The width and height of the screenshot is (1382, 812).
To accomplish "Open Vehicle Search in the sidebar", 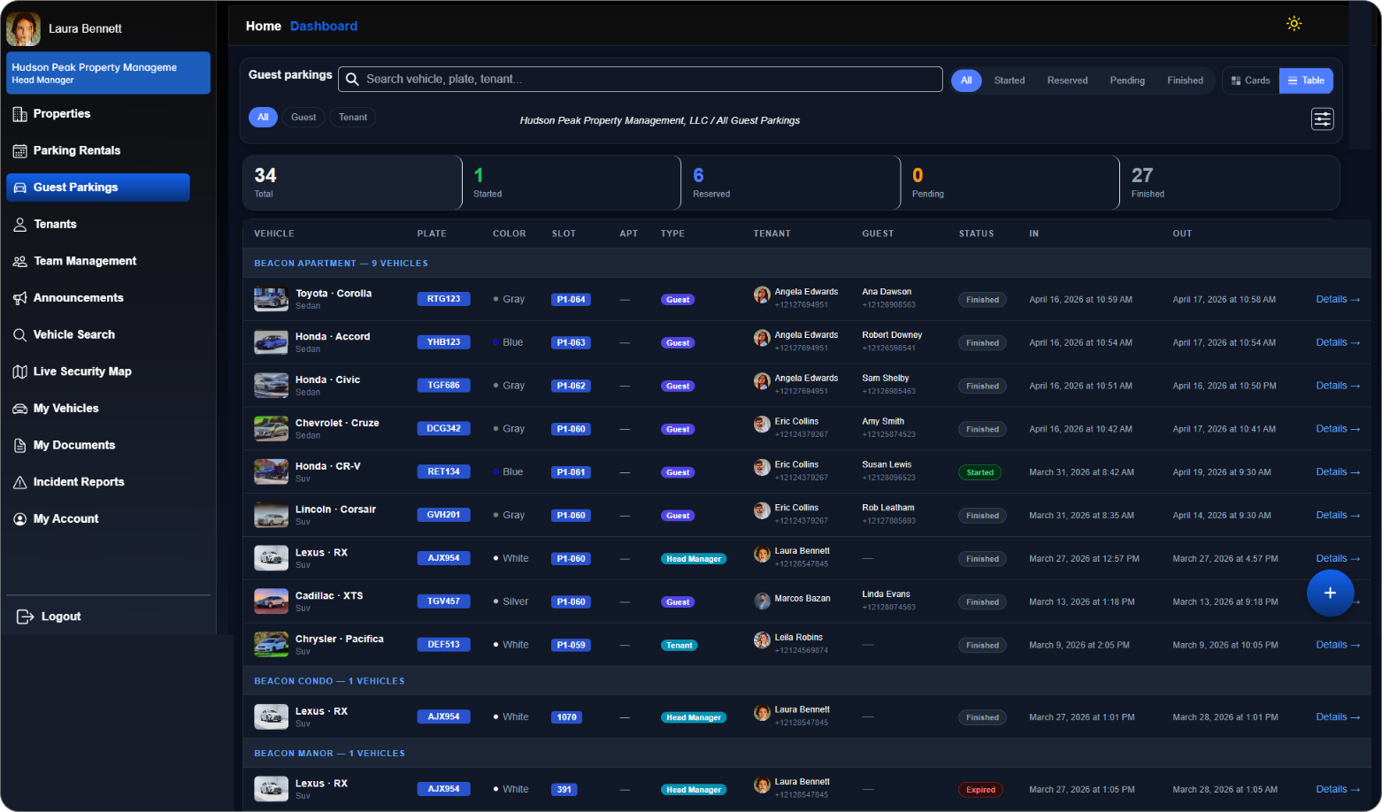I will click(73, 335).
